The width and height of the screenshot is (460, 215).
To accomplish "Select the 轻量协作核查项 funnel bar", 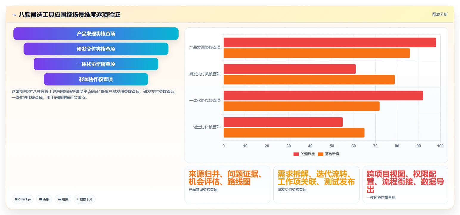I will [96, 79].
